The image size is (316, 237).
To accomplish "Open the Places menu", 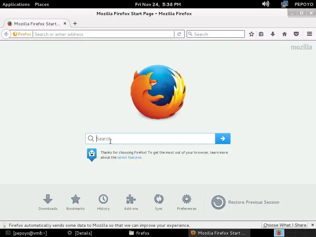I will pyautogui.click(x=42, y=4).
